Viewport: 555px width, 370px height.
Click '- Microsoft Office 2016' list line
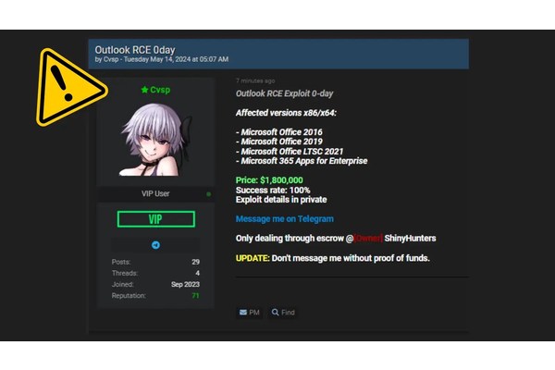coord(279,132)
